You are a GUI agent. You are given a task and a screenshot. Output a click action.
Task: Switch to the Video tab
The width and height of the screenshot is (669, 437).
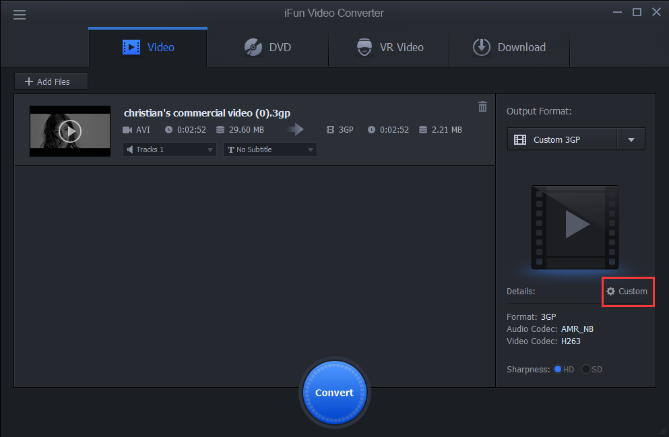pyautogui.click(x=148, y=47)
